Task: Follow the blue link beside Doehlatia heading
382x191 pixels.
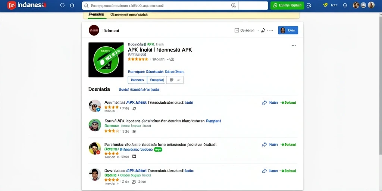Action: 139,90
